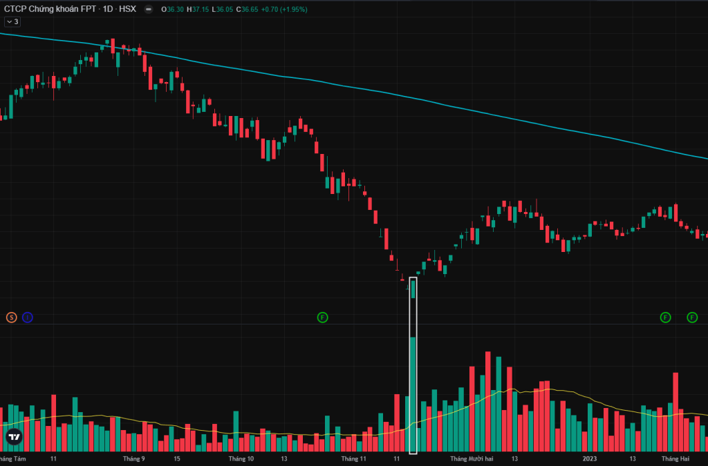The width and height of the screenshot is (708, 466).
Task: Click the blue circular event marker
Action: point(28,318)
